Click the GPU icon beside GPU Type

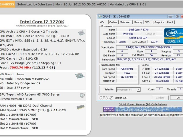(82, 95)
